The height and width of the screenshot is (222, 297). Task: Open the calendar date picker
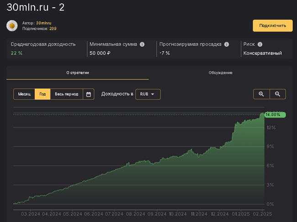[x=89, y=94]
